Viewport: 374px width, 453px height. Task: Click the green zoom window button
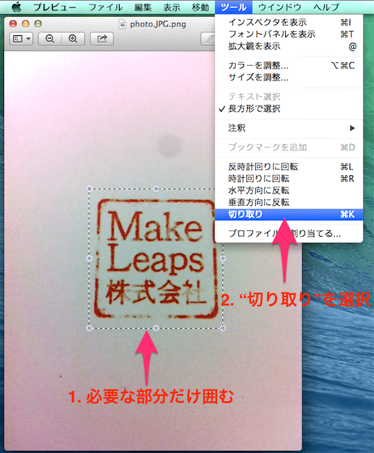click(x=38, y=24)
